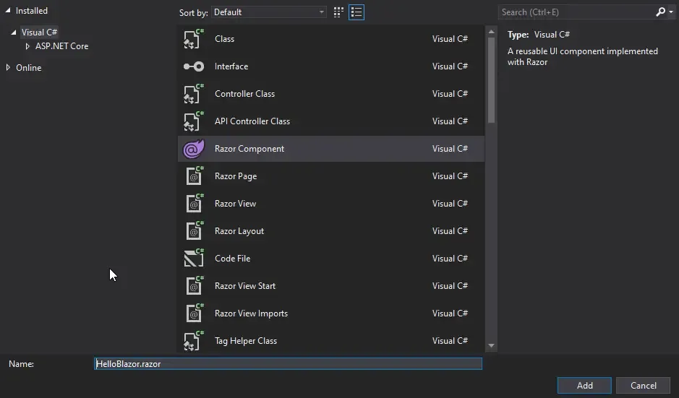Open the Sort by Default dropdown
The height and width of the screenshot is (398, 679).
pos(269,12)
